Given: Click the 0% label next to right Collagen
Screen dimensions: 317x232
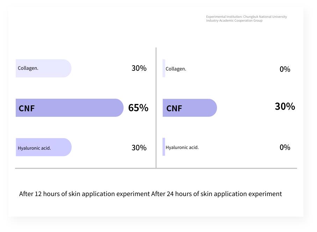Looking at the screenshot, I should pos(285,69).
